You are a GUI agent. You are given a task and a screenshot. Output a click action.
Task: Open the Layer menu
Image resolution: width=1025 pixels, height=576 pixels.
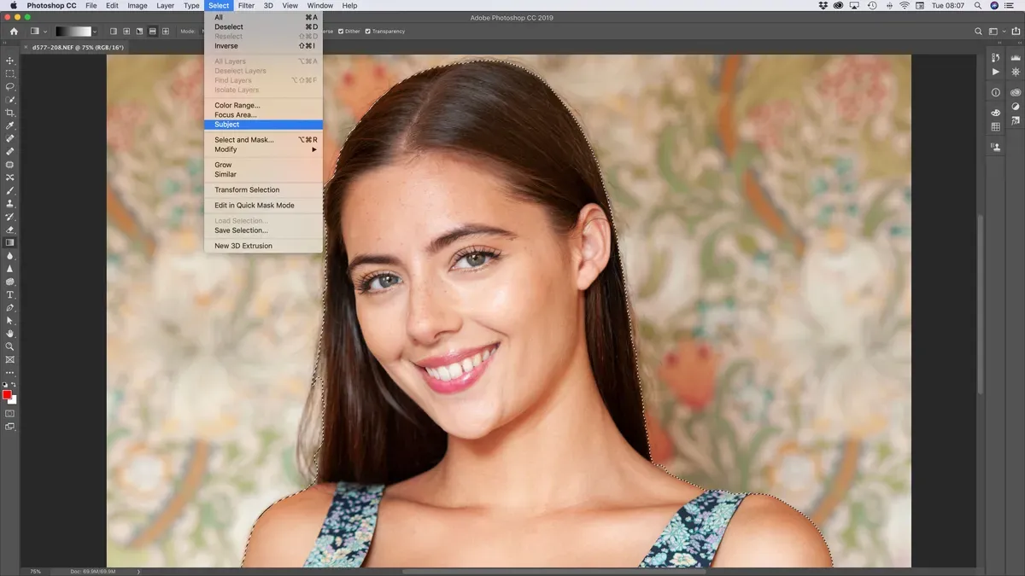166,5
